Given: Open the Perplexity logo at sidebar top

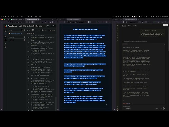Looking at the screenshot, I should click(x=118, y=25).
